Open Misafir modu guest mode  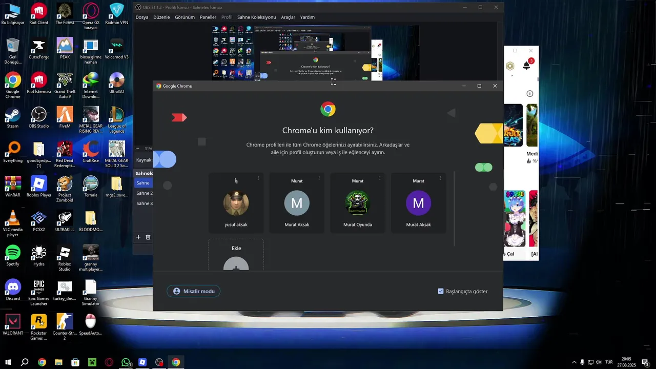(194, 291)
